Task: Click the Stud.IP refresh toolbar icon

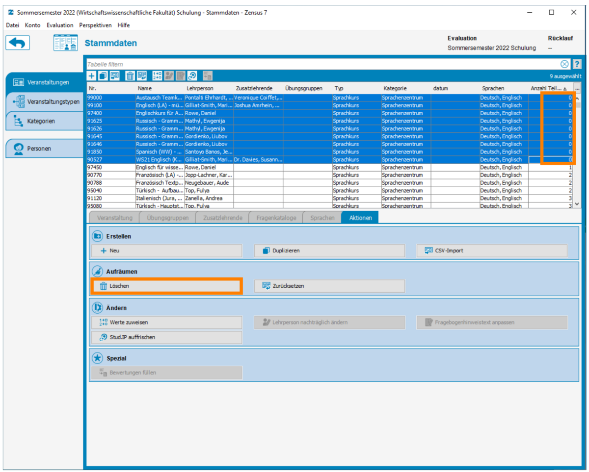Action: tap(192, 75)
